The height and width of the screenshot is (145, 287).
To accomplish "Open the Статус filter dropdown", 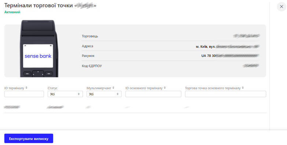I will point(65,94).
